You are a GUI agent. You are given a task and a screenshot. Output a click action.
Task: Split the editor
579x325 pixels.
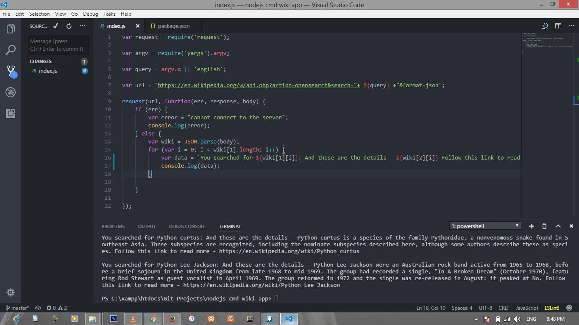558,26
